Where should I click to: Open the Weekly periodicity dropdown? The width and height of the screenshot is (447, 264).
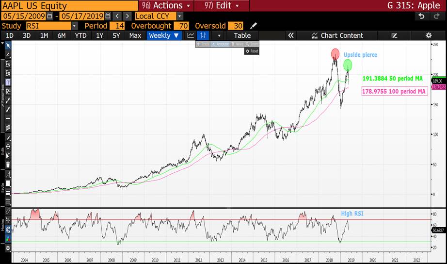pyautogui.click(x=164, y=35)
